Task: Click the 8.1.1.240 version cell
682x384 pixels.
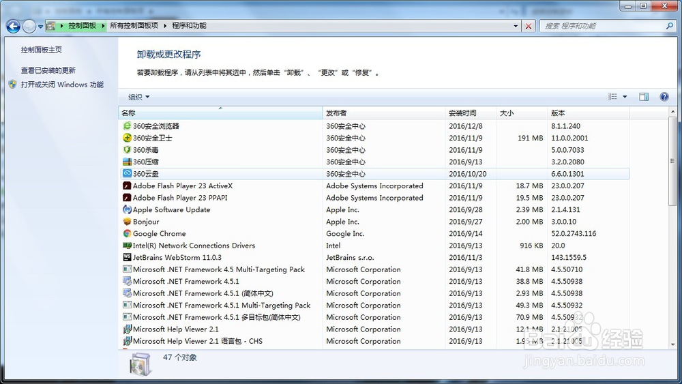Action: tap(566, 125)
